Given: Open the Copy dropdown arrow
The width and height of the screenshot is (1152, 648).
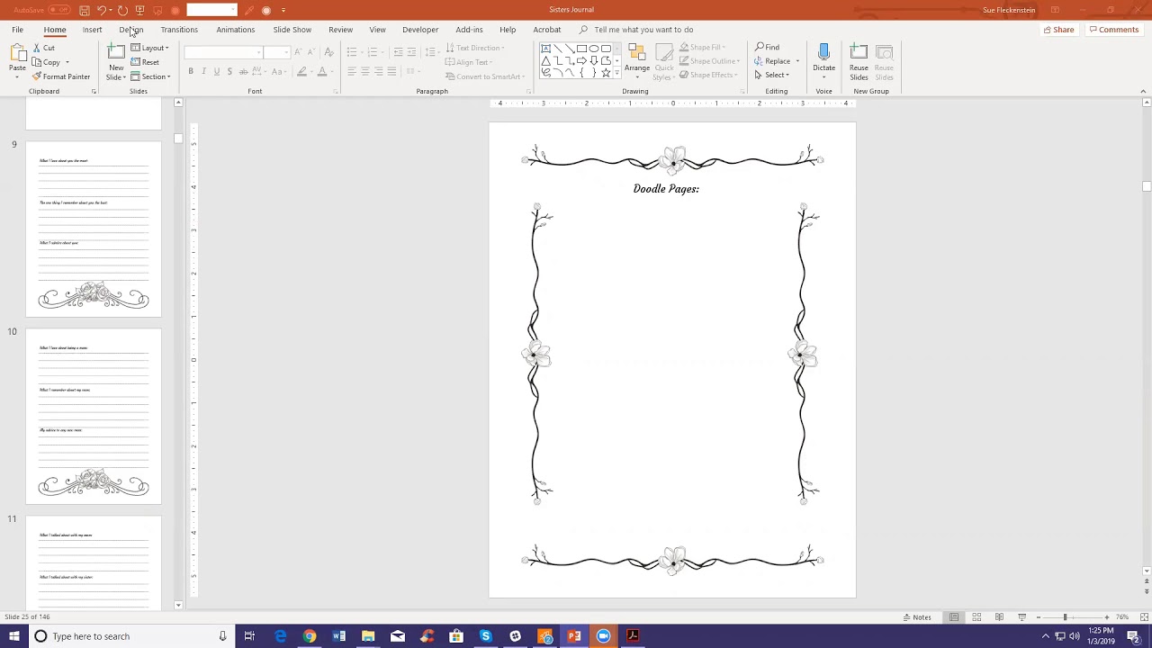Looking at the screenshot, I should pos(67,62).
